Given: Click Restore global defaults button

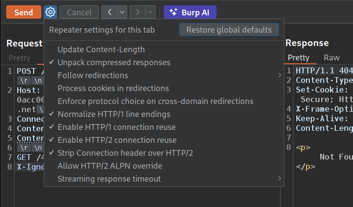Looking at the screenshot, I should coord(229,30).
